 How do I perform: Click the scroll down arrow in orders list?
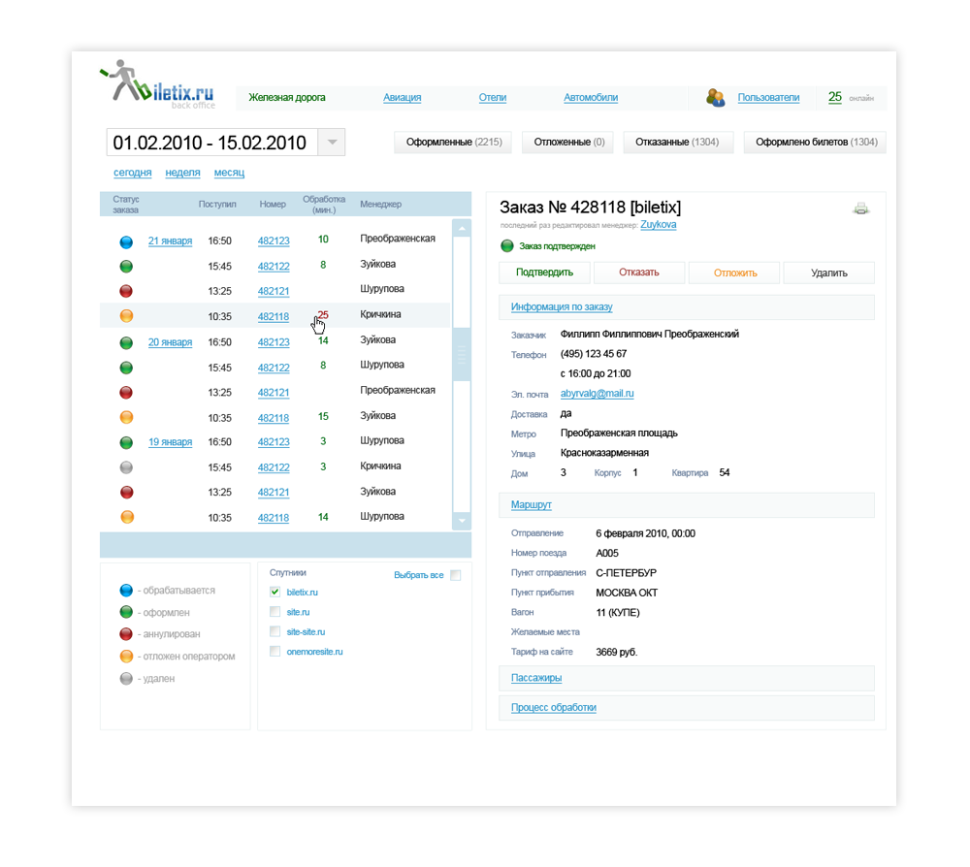point(462,522)
